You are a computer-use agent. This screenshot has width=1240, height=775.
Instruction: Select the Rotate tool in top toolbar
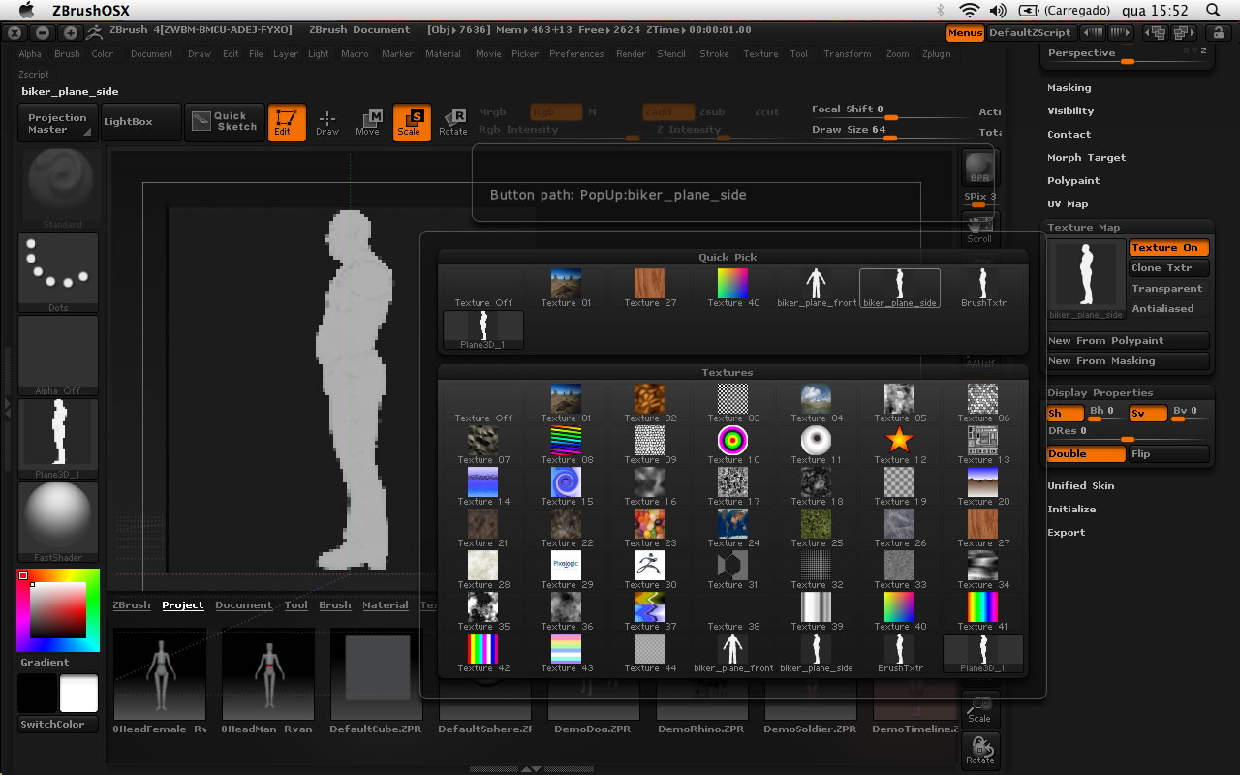click(452, 122)
